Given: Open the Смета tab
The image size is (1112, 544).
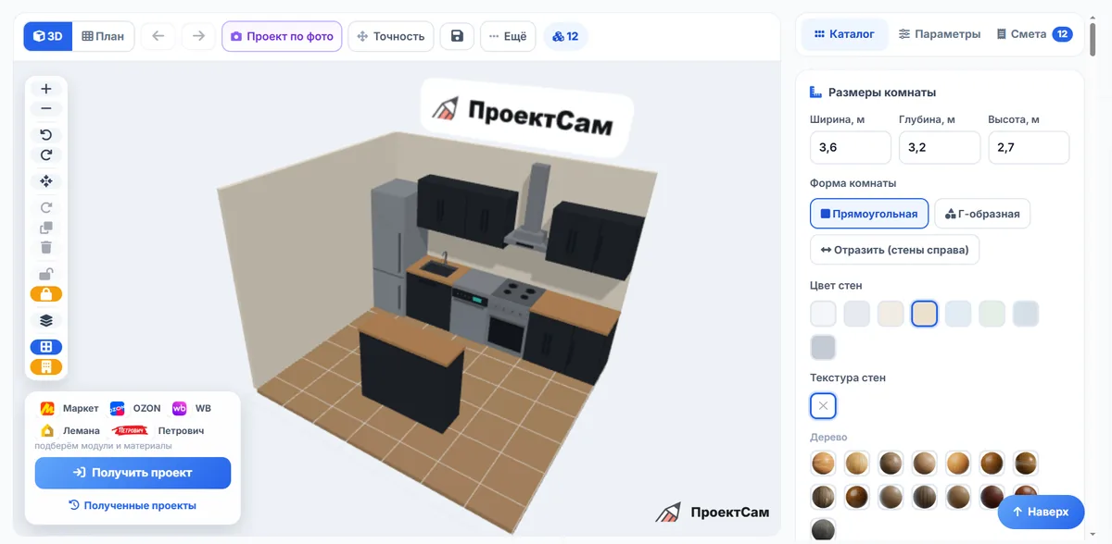Looking at the screenshot, I should tap(1034, 34).
